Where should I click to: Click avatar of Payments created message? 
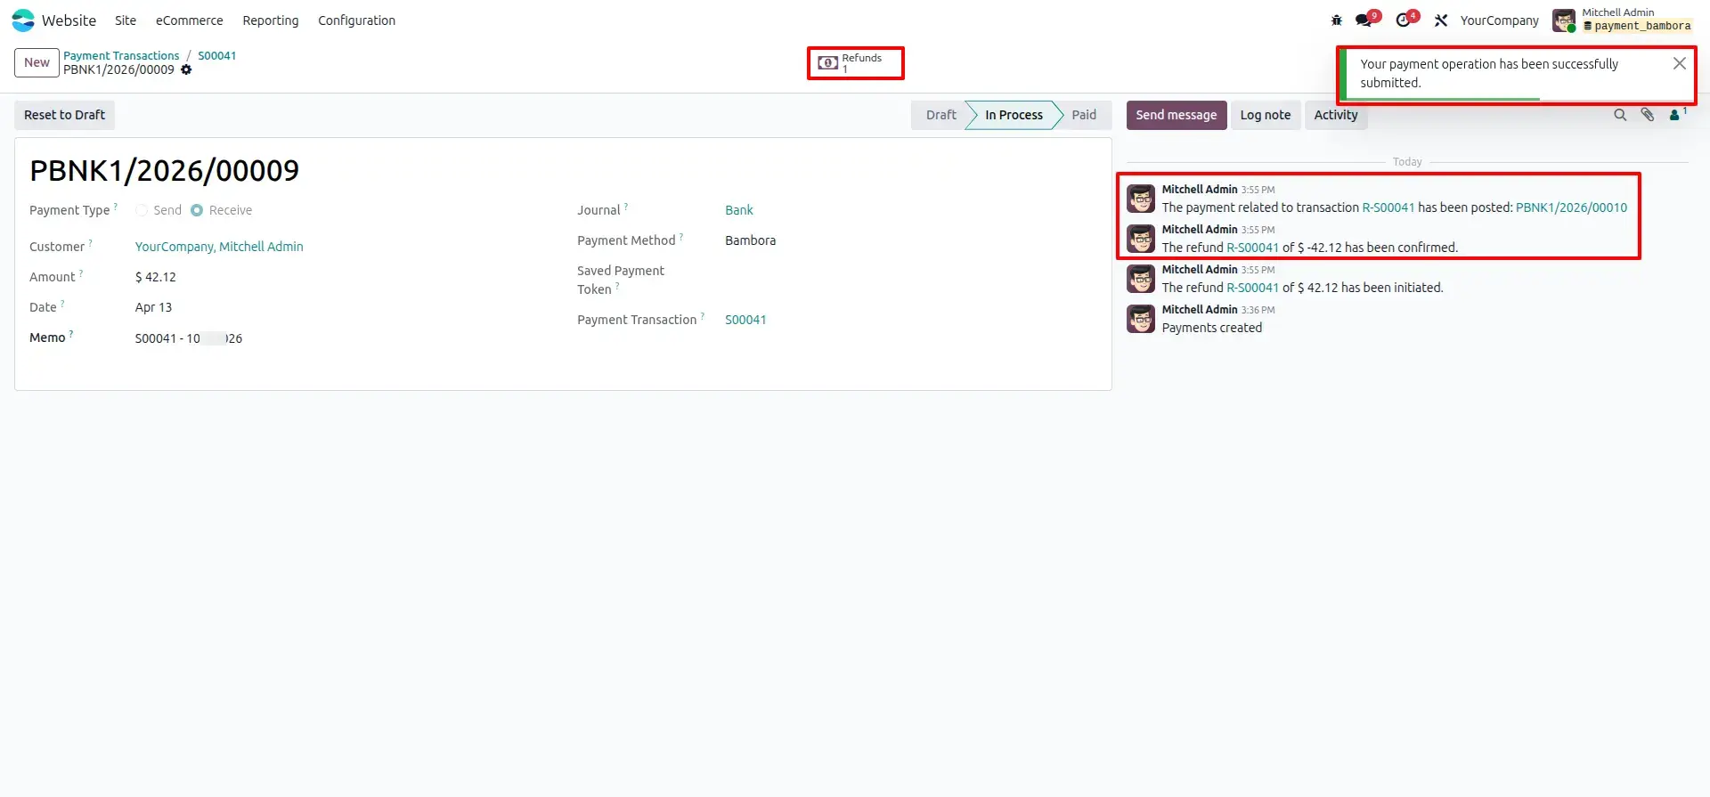pos(1141,319)
